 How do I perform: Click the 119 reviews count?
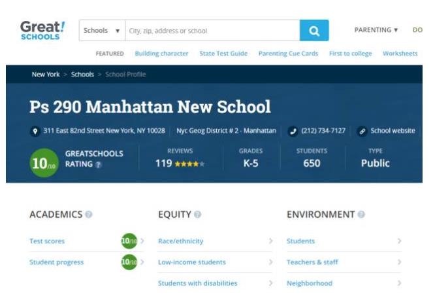(164, 163)
